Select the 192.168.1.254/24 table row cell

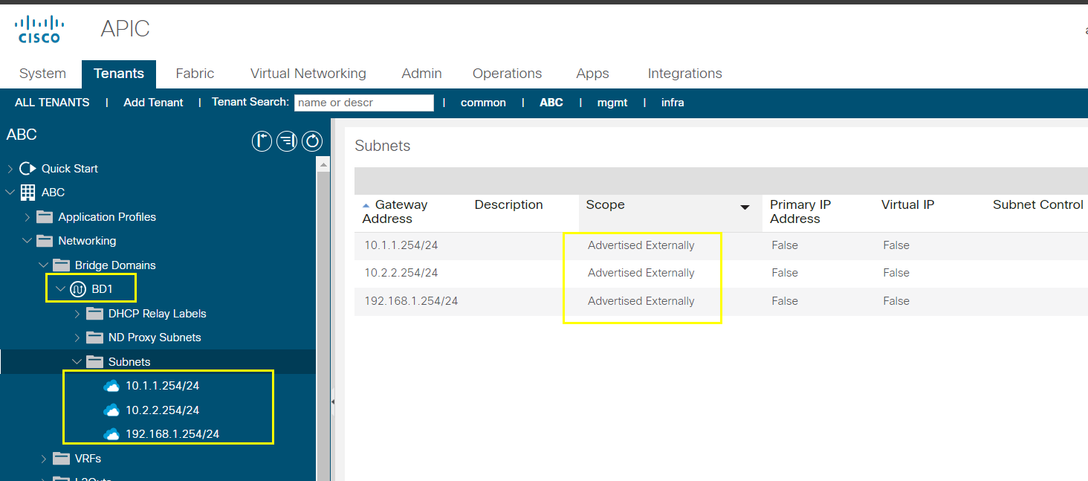click(x=411, y=301)
